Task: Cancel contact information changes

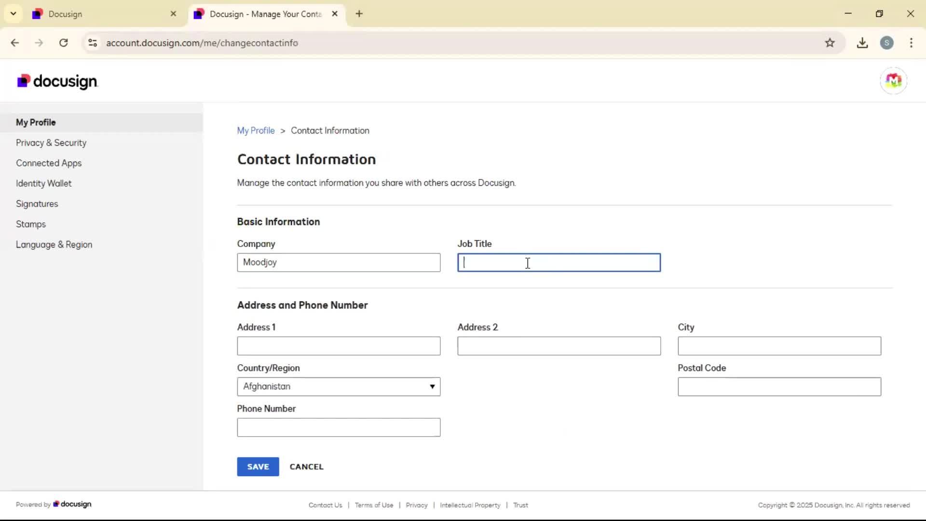Action: (307, 466)
